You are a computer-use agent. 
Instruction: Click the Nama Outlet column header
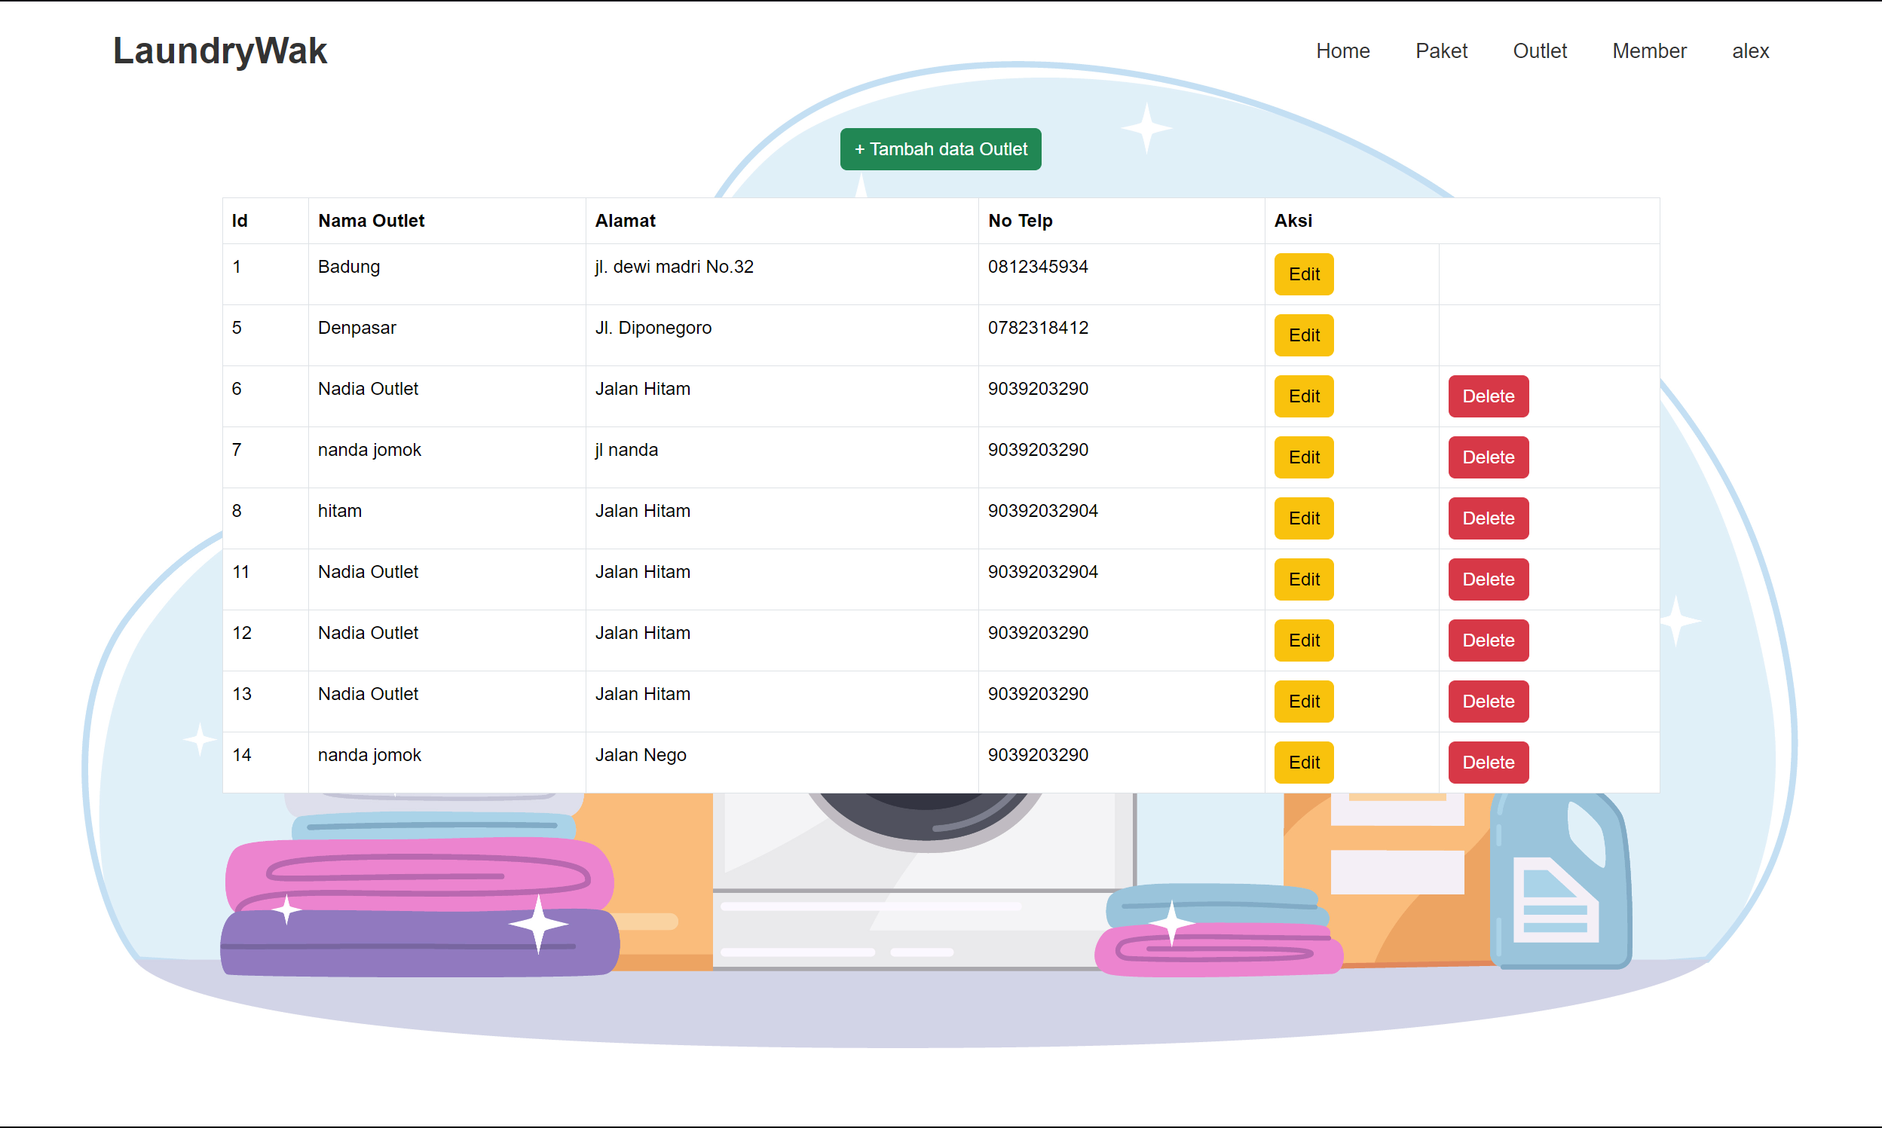tap(371, 221)
